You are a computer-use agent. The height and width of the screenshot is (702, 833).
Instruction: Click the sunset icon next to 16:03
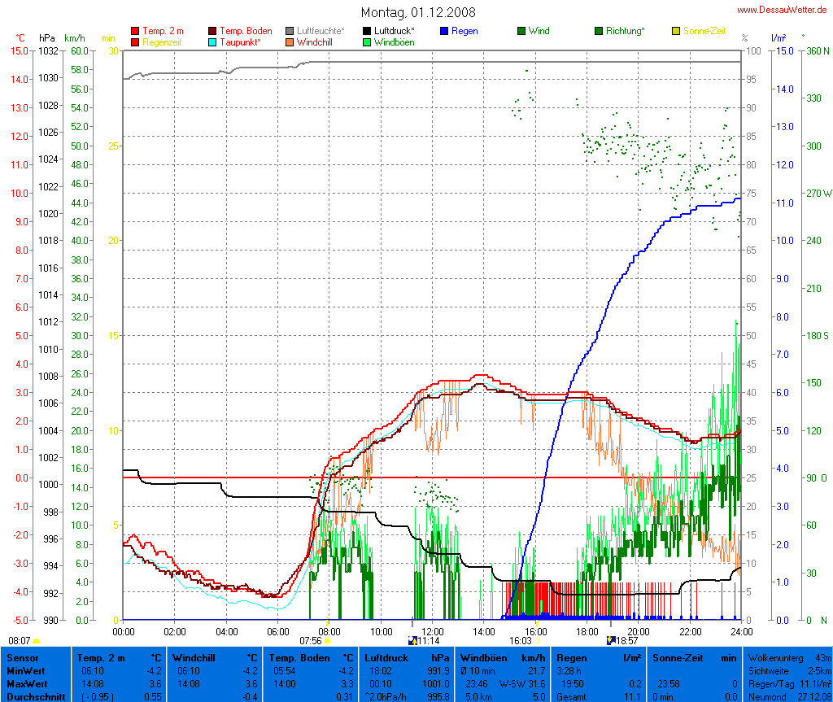(x=537, y=641)
